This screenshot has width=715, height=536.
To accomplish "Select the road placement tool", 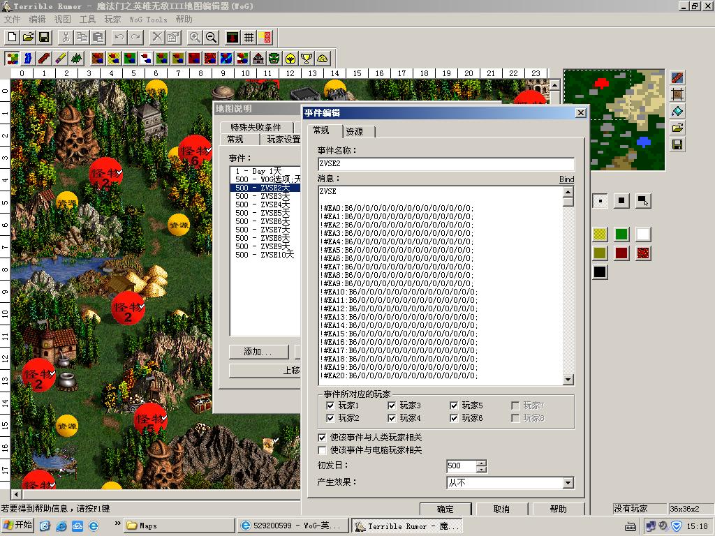I will [44, 59].
